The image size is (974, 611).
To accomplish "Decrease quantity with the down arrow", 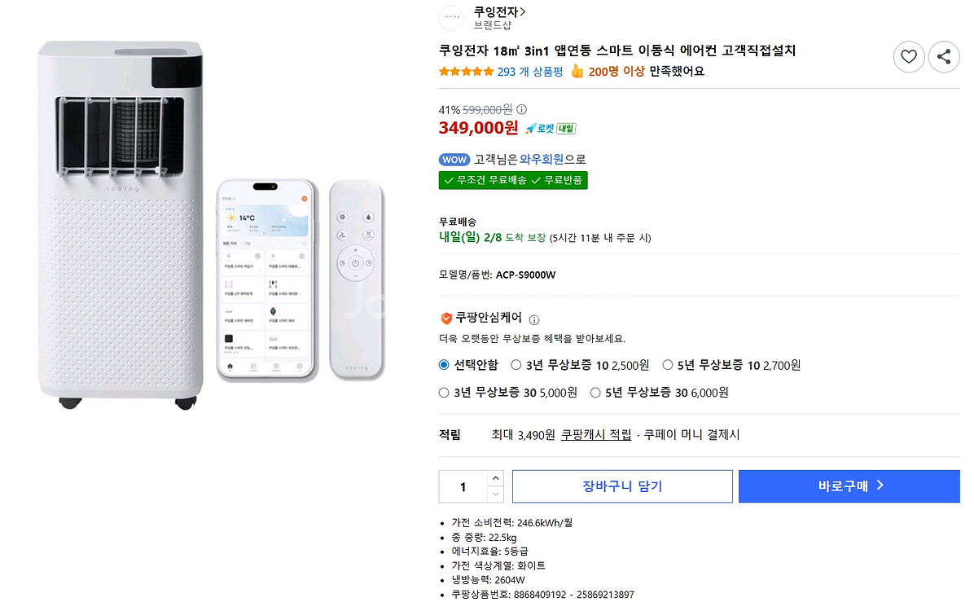I will tap(495, 494).
